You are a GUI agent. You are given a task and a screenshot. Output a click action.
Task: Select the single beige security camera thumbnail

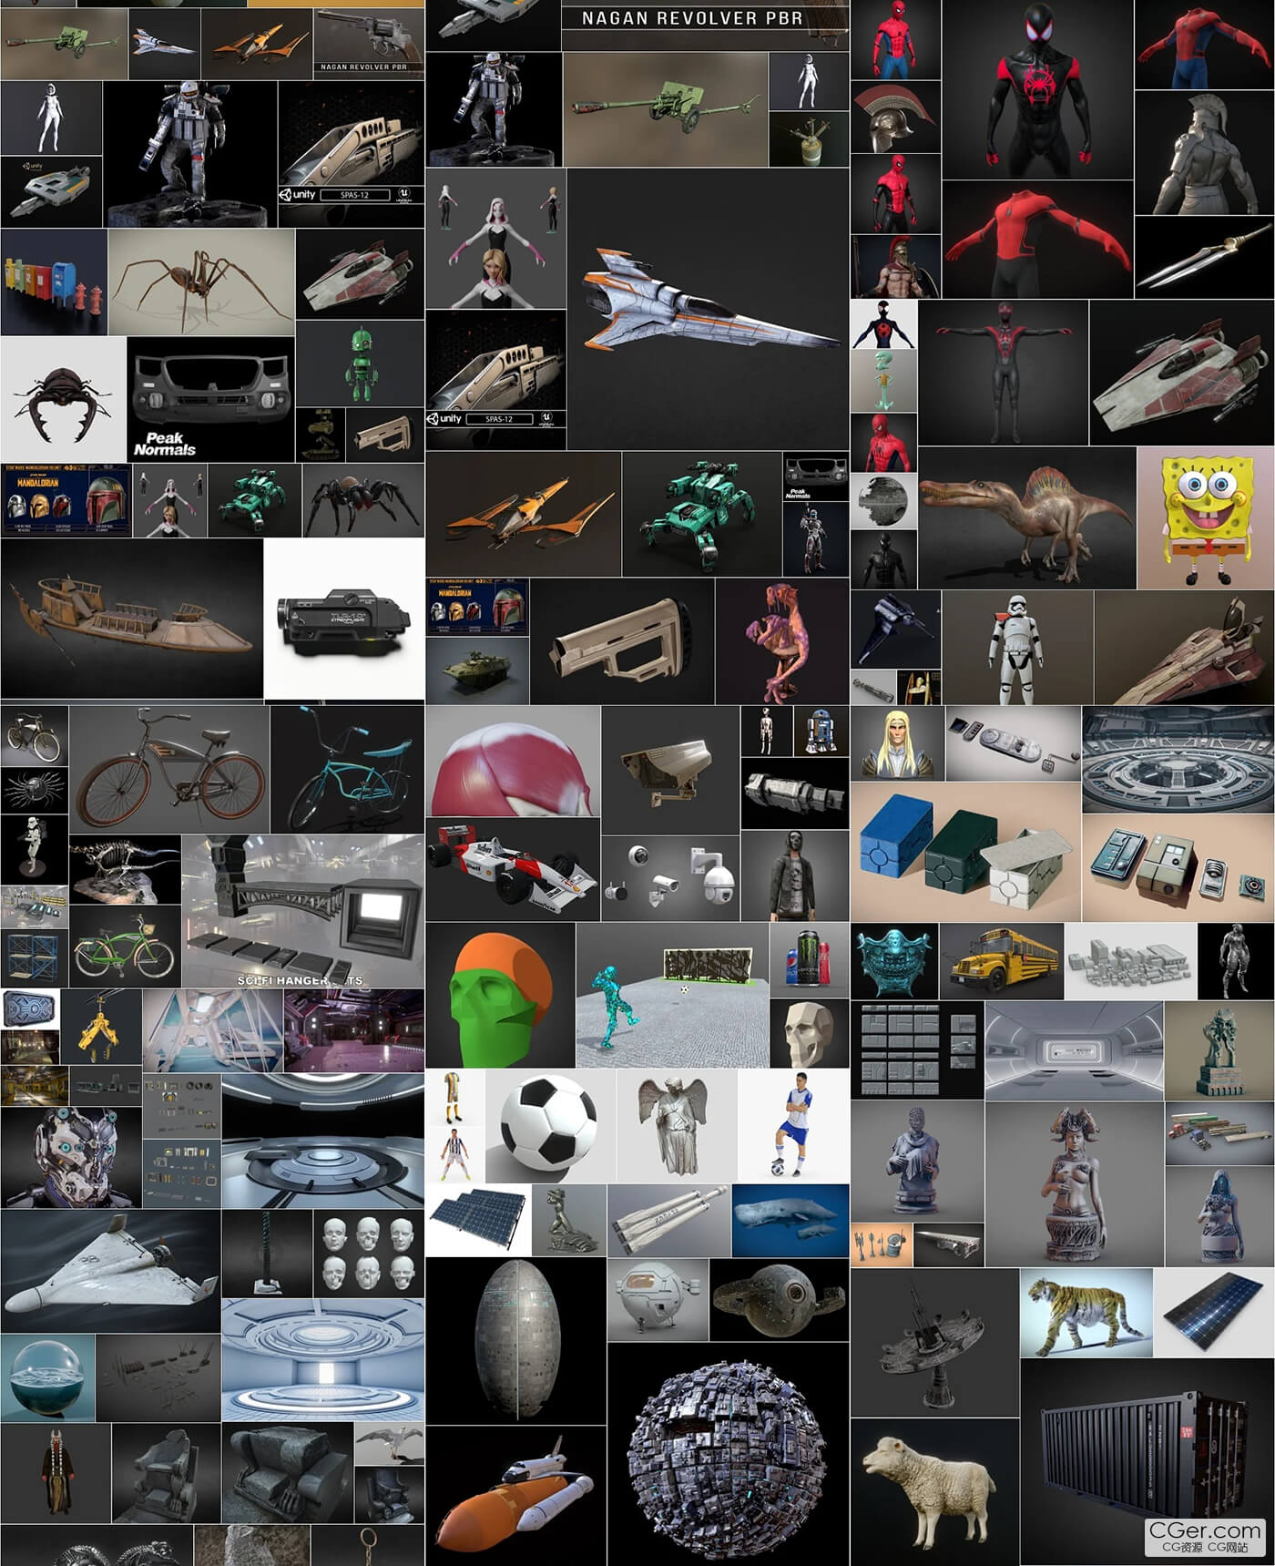click(x=670, y=769)
